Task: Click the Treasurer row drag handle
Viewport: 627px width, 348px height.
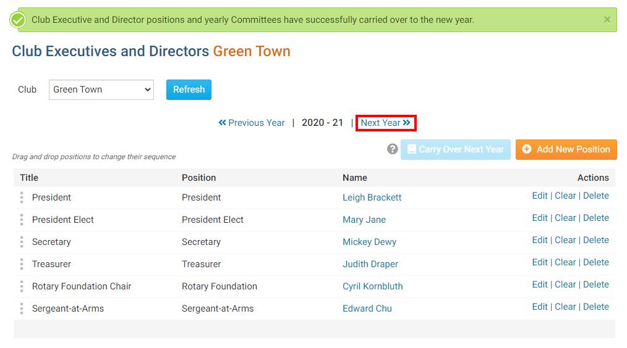Action: pyautogui.click(x=22, y=264)
